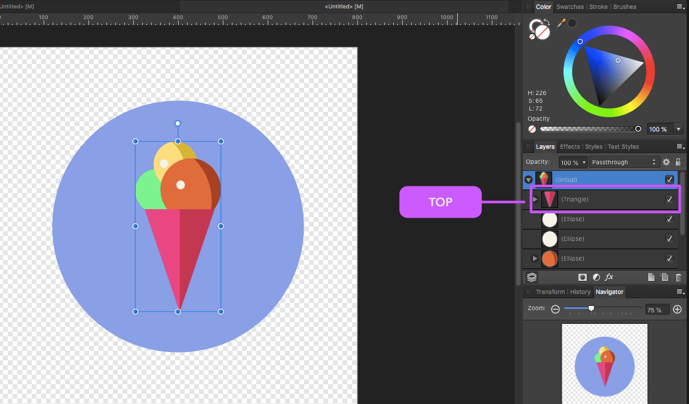Hide the Group layer via its checkbox
This screenshot has width=689, height=404.
tap(669, 179)
